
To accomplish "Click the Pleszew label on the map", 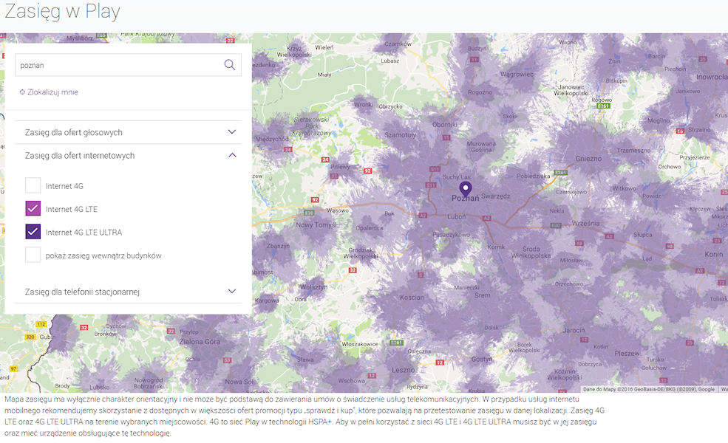I will [x=627, y=354].
